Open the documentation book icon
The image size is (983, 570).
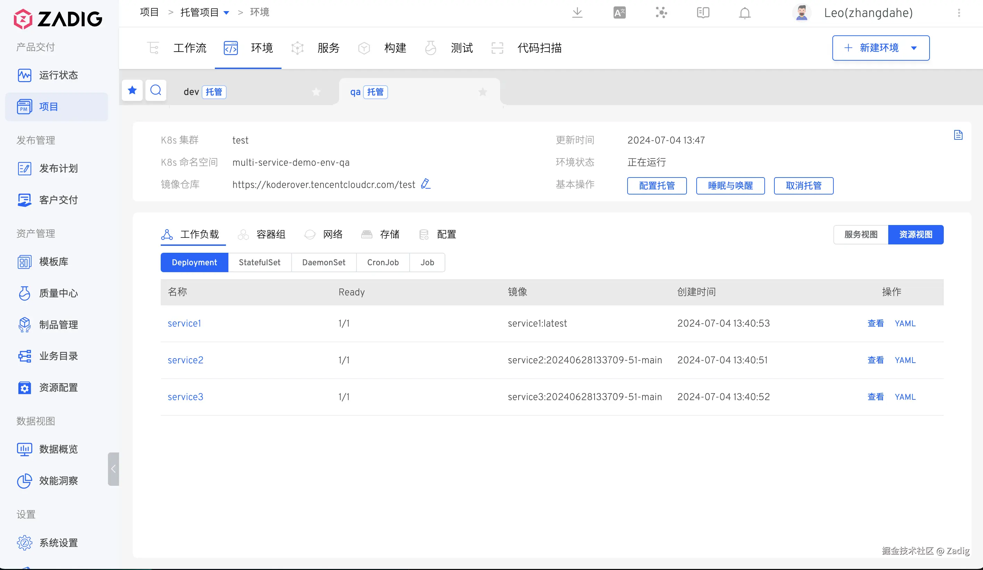click(703, 13)
